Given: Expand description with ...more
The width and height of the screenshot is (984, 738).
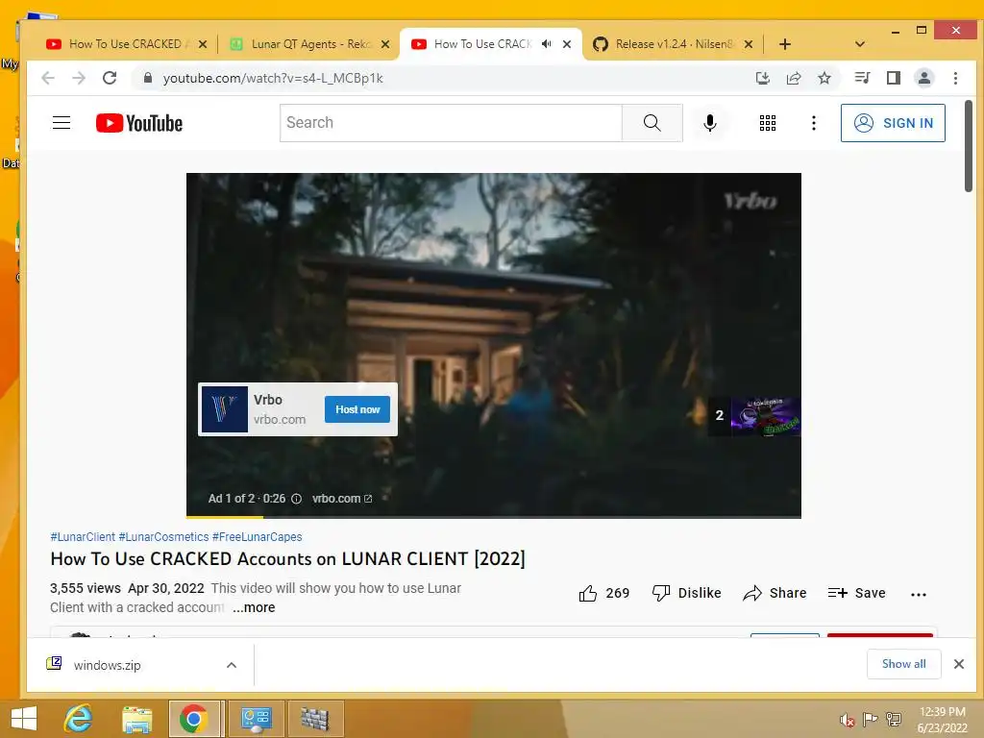Looking at the screenshot, I should (254, 607).
